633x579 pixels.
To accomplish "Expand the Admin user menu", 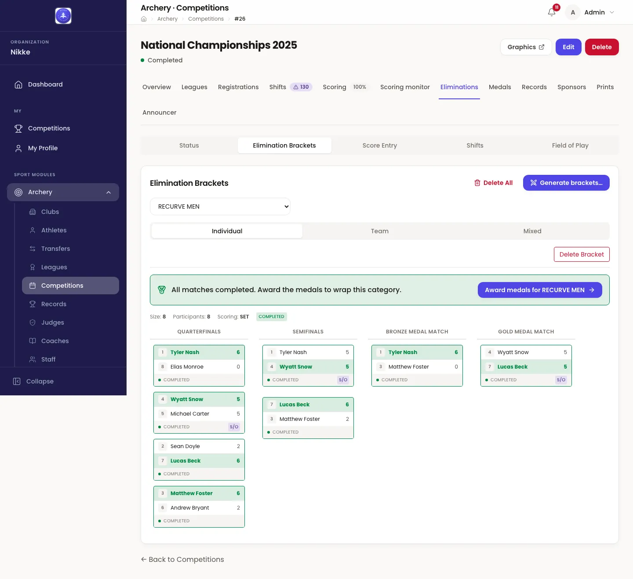I will (x=590, y=12).
